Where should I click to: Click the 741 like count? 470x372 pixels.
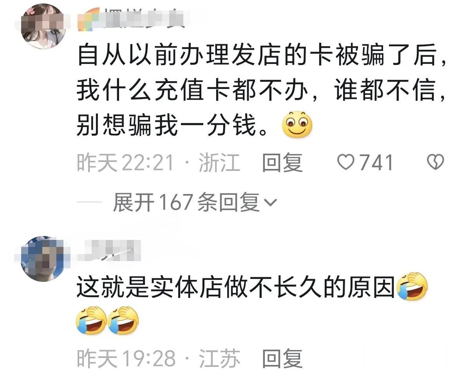(x=377, y=162)
